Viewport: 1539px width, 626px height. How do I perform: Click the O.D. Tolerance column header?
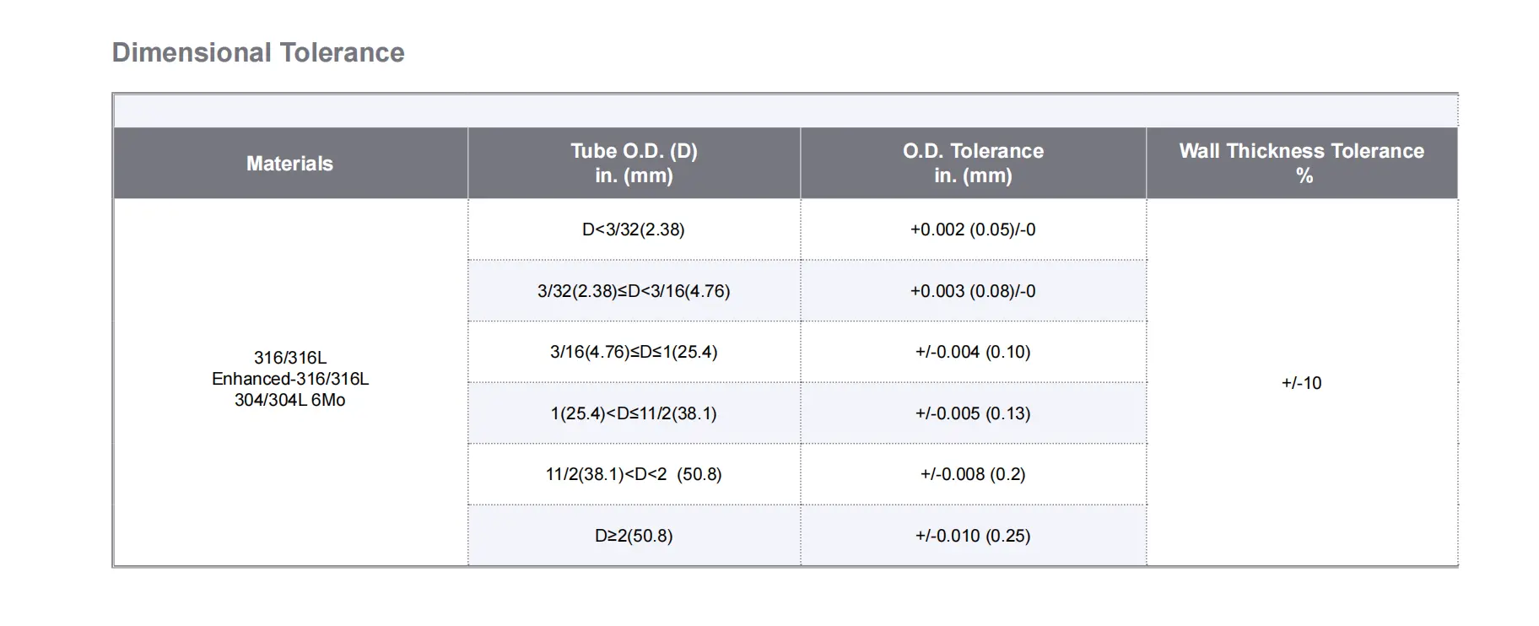point(973,163)
